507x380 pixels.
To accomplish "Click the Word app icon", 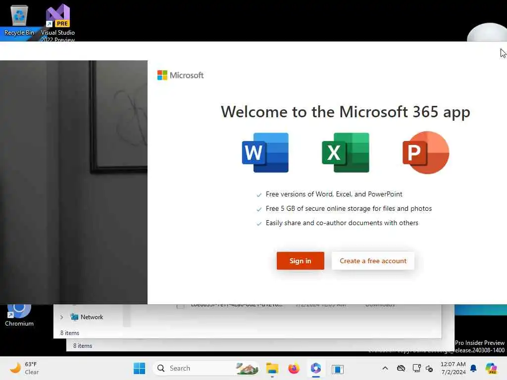I will [265, 152].
